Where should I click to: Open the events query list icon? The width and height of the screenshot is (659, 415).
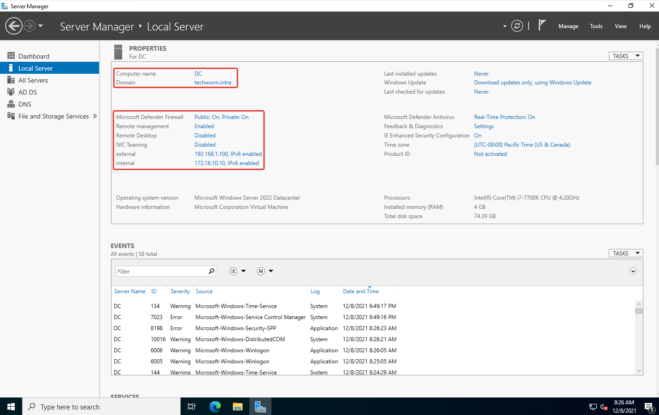233,271
